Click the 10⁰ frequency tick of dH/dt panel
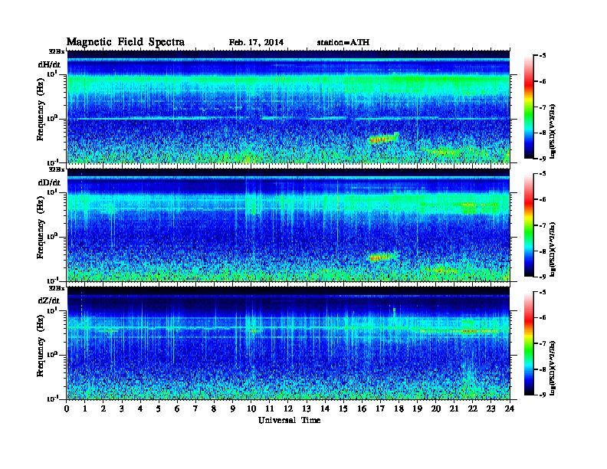607x469 pixels. 52,118
